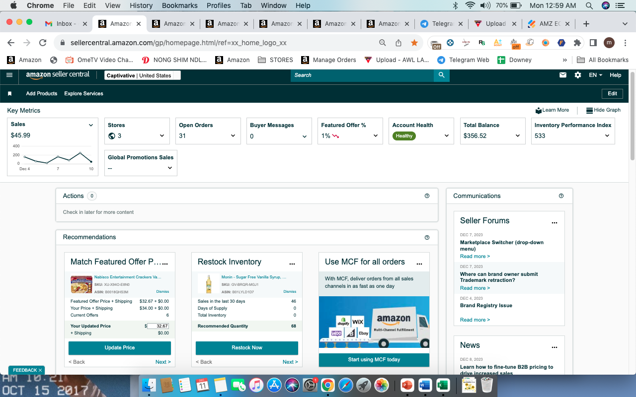This screenshot has height=397, width=636.
Task: Click the page's vertical scrollbar
Action: (x=632, y=116)
